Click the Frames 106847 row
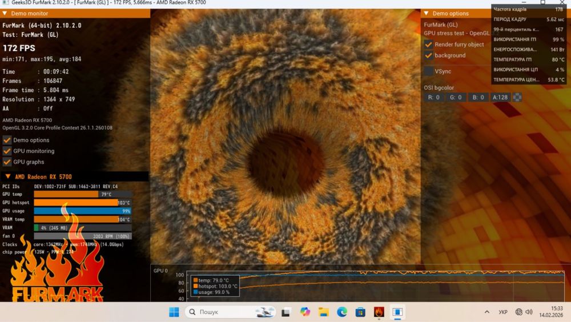The width and height of the screenshot is (571, 322). 33,81
